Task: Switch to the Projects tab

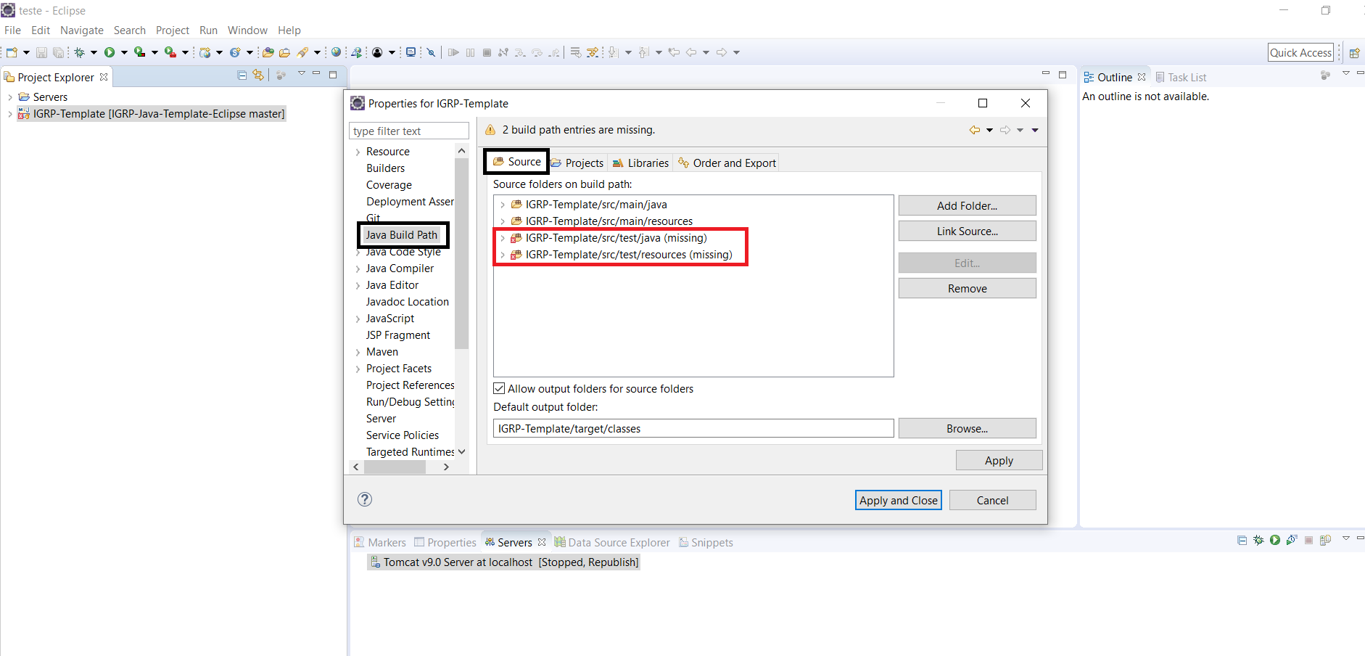Action: [578, 163]
